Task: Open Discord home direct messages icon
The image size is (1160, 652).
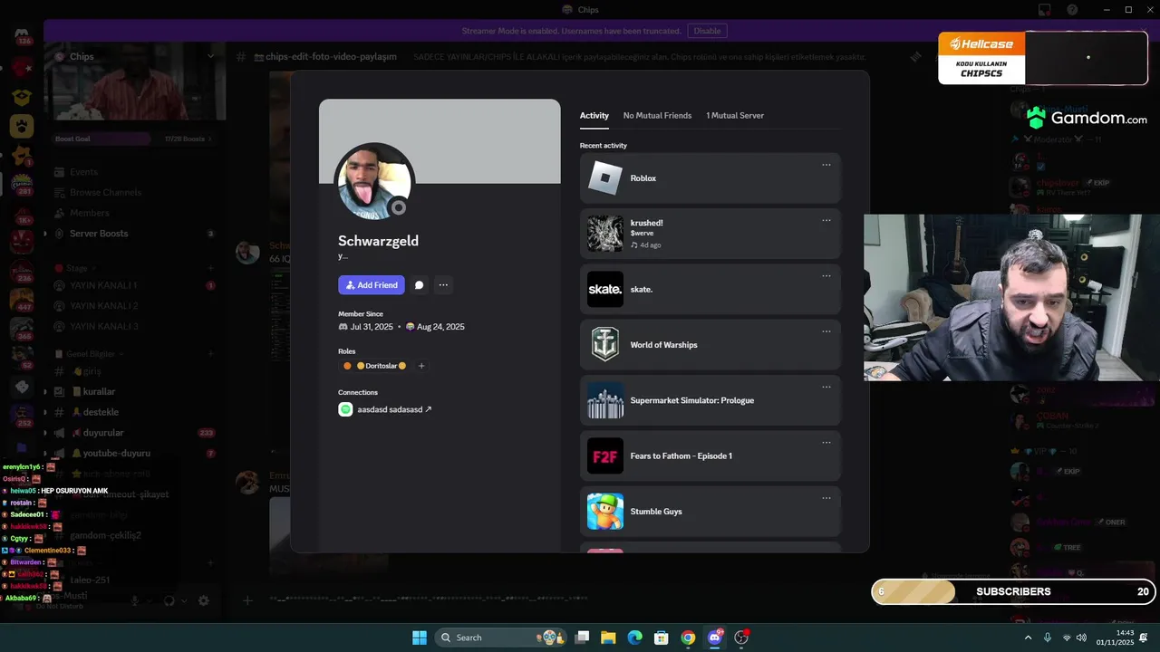Action: point(22,36)
